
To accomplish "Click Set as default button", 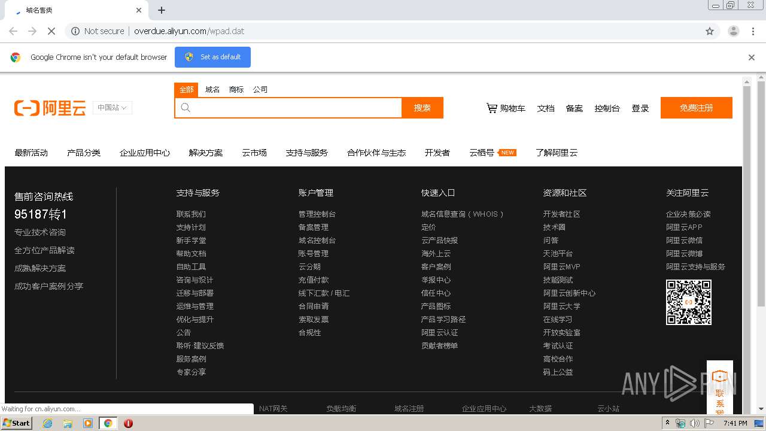I will (212, 57).
